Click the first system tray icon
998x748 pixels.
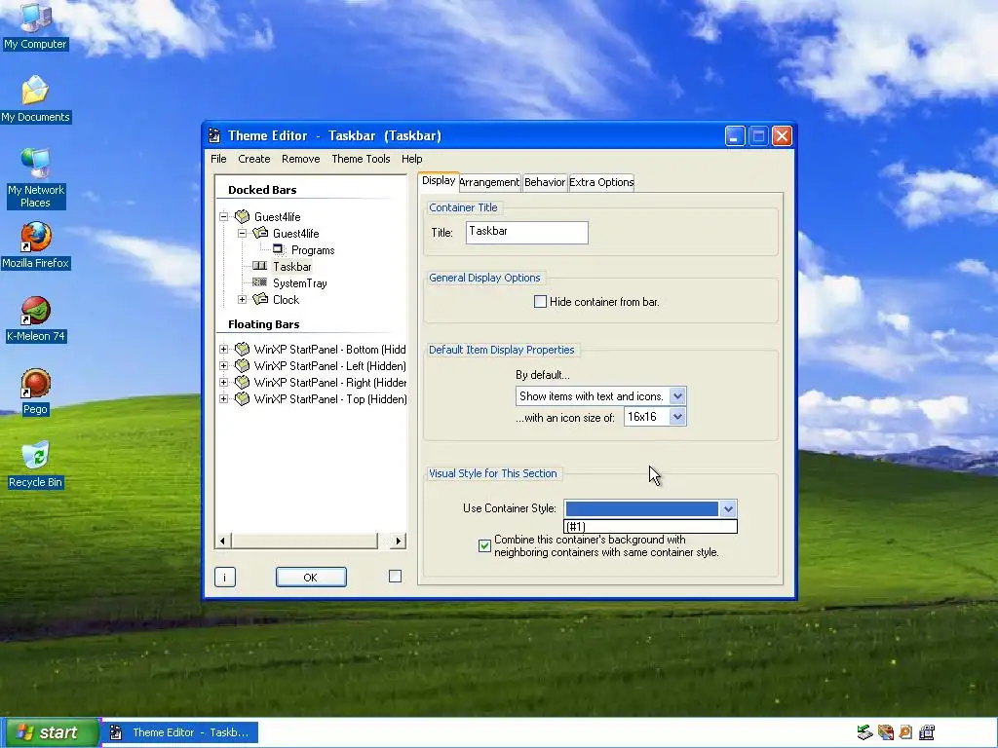point(864,732)
